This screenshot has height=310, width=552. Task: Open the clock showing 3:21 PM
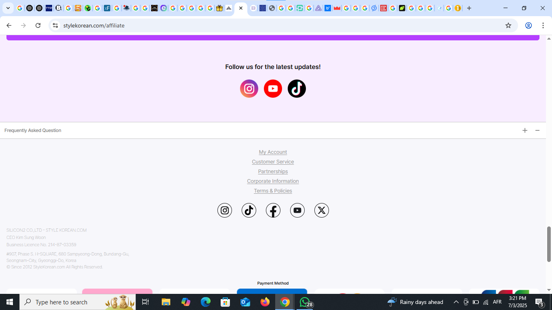(517, 302)
